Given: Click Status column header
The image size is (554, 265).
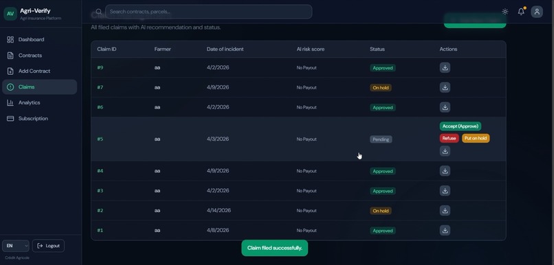Looking at the screenshot, I should click(x=377, y=49).
